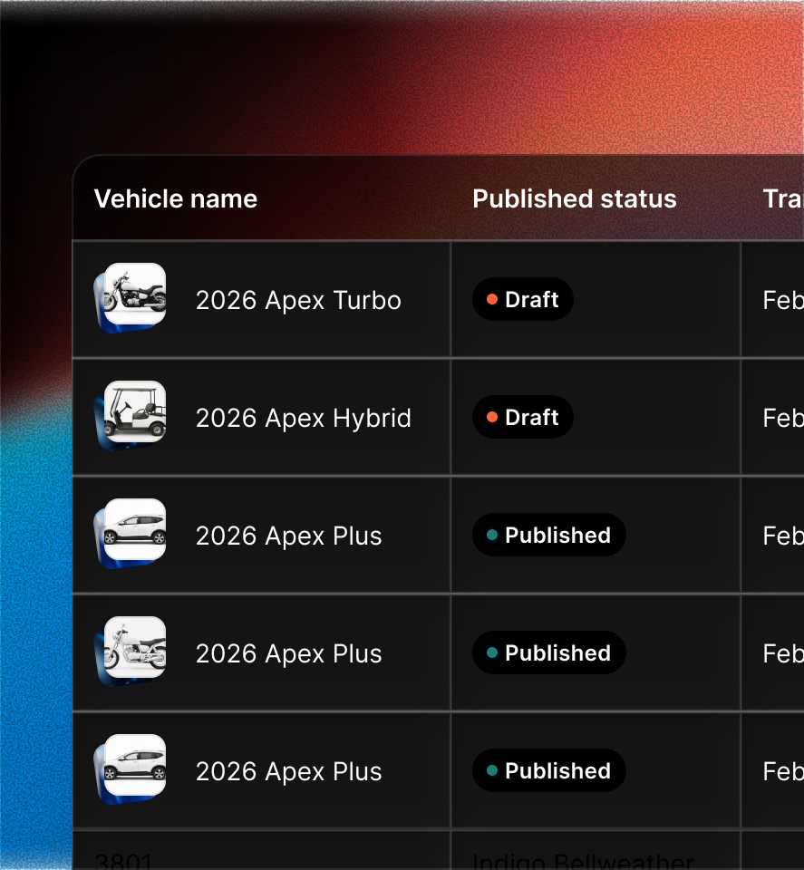Click the faded 3801 cell at the bottom
This screenshot has height=870, width=804.
(123, 861)
